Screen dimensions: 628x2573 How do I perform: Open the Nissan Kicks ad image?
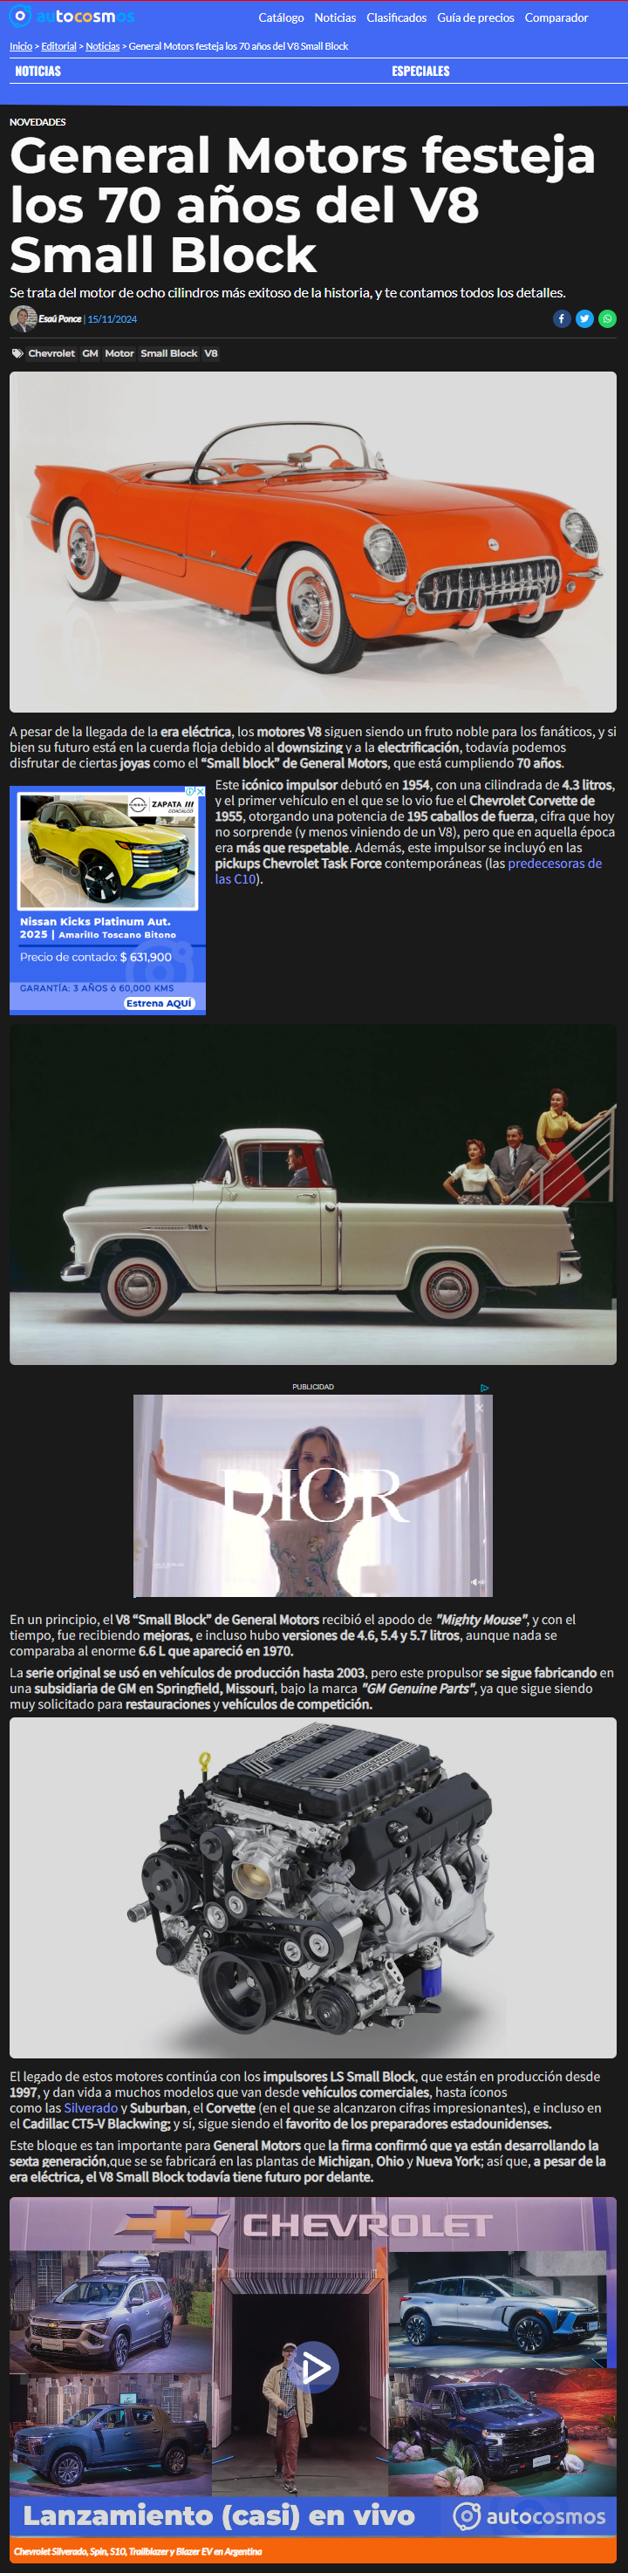point(108,851)
